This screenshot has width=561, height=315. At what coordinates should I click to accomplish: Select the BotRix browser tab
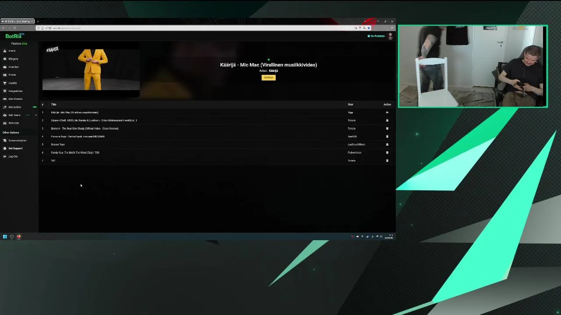click(x=18, y=21)
